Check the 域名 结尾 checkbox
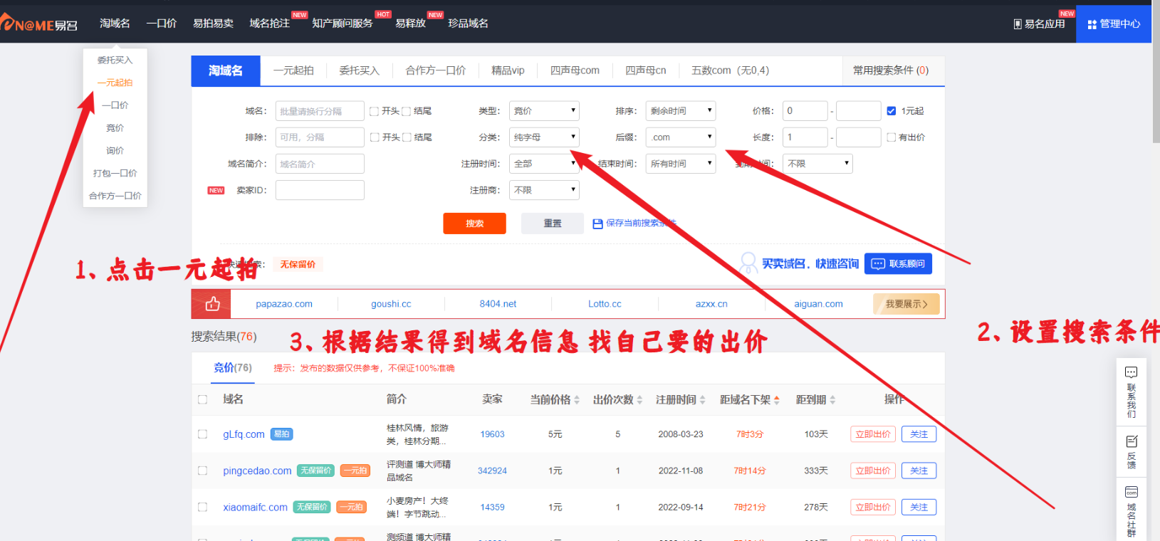The height and width of the screenshot is (541, 1160). (407, 111)
